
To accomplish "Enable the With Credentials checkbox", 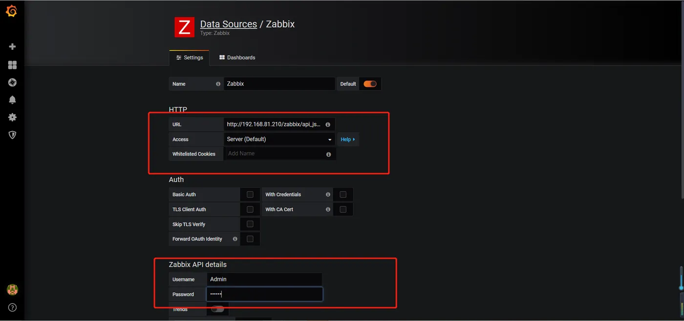I will (343, 195).
